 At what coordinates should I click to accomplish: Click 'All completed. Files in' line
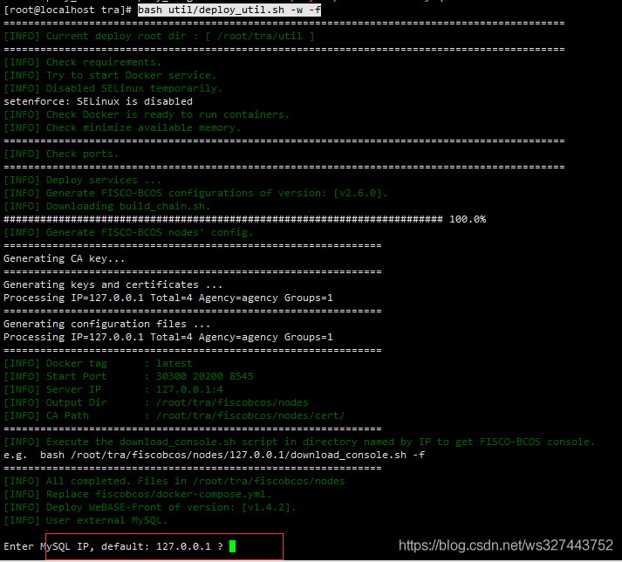(174, 482)
